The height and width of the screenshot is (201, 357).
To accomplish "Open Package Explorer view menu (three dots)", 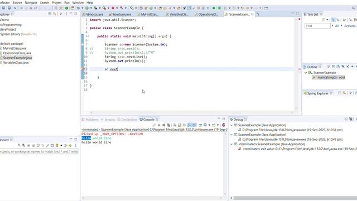I will click(66, 14).
